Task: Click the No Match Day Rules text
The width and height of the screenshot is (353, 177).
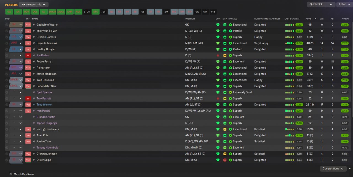Action: [22, 174]
